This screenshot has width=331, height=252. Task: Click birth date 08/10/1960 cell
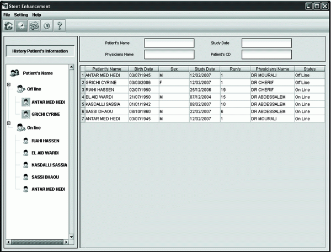coord(144,111)
